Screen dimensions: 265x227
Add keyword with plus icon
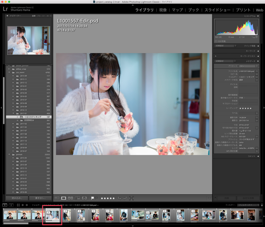tap(216, 56)
